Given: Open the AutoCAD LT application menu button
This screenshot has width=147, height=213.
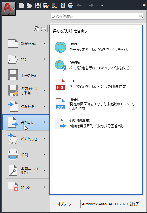Looking at the screenshot, I should [x=9, y=8].
